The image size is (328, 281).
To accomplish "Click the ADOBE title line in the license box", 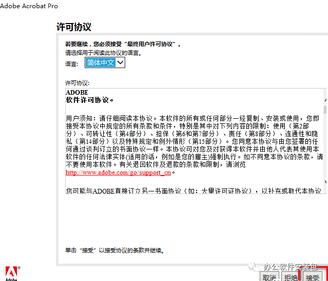I will (77, 92).
